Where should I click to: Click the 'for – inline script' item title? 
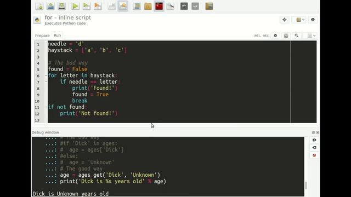(67, 18)
